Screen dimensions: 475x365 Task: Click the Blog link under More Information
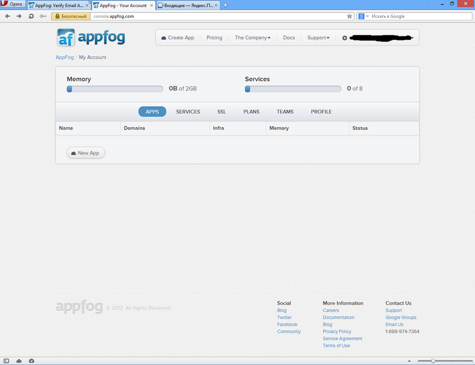click(x=327, y=325)
